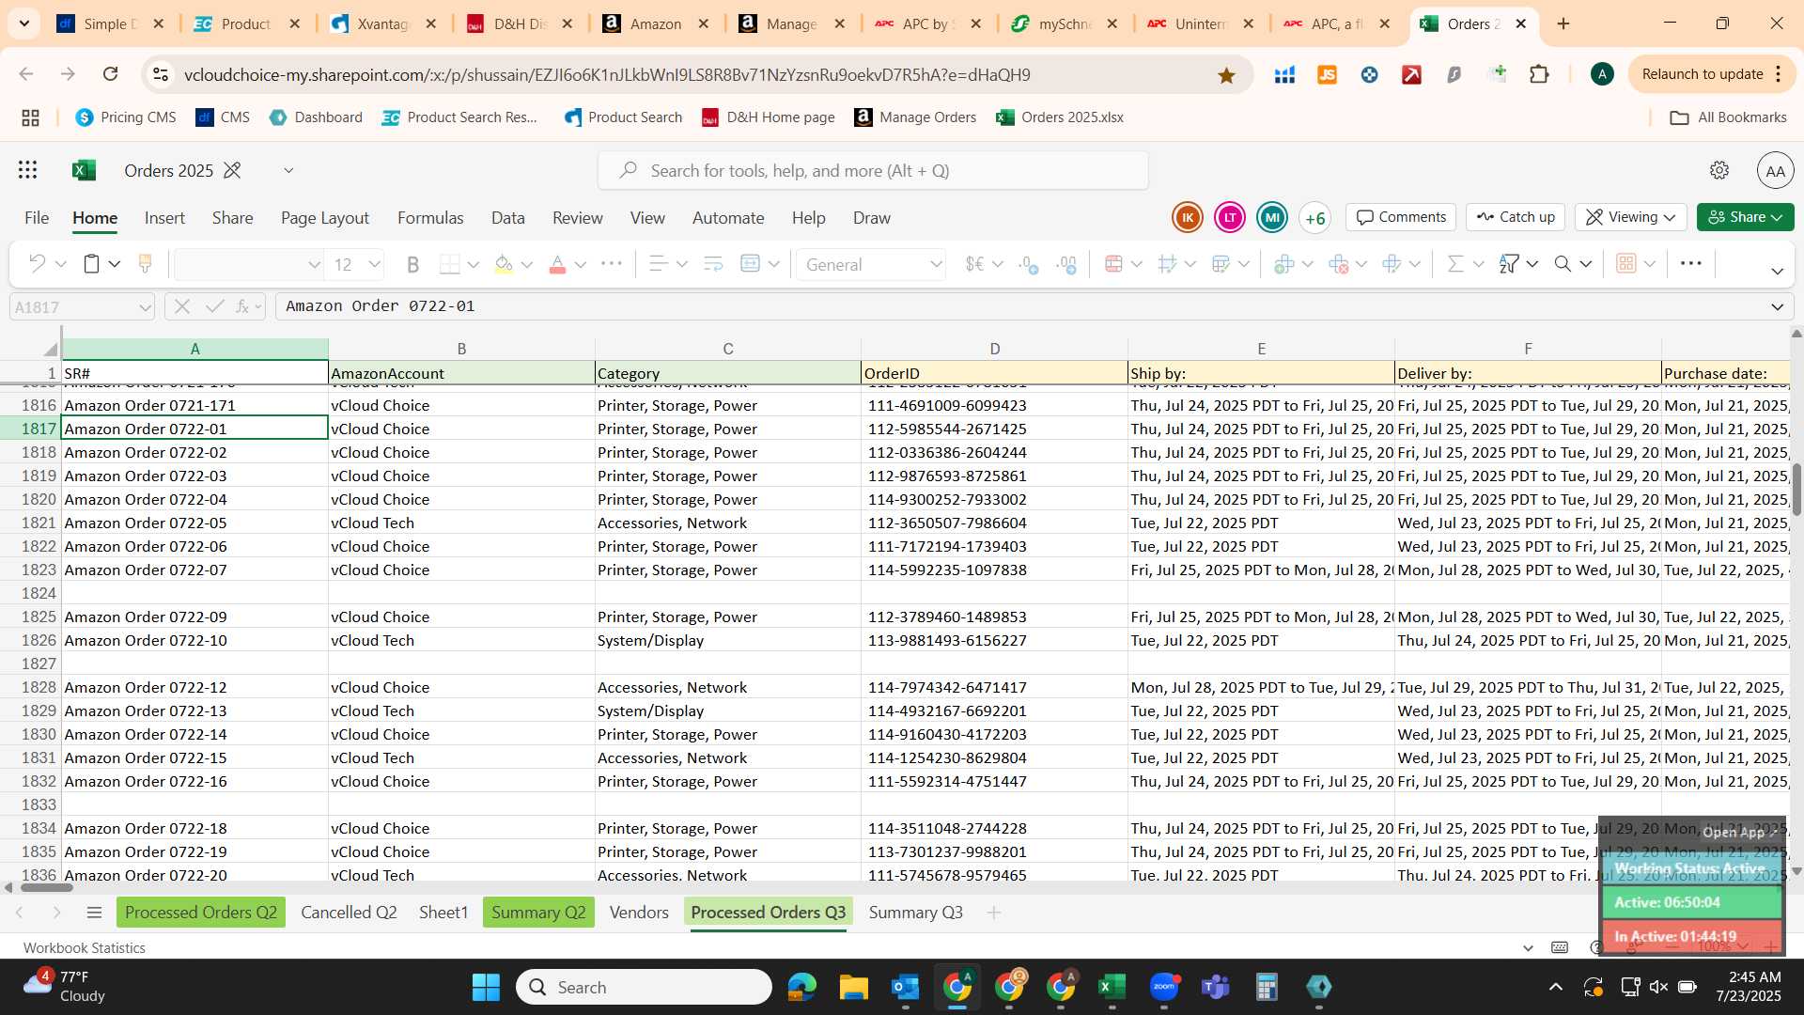1804x1015 pixels.
Task: Click the all sheets list icon
Action: (x=94, y=912)
